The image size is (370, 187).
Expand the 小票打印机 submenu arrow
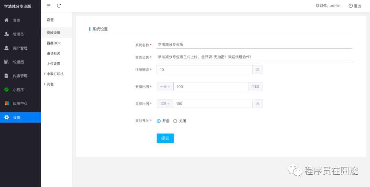(44, 74)
